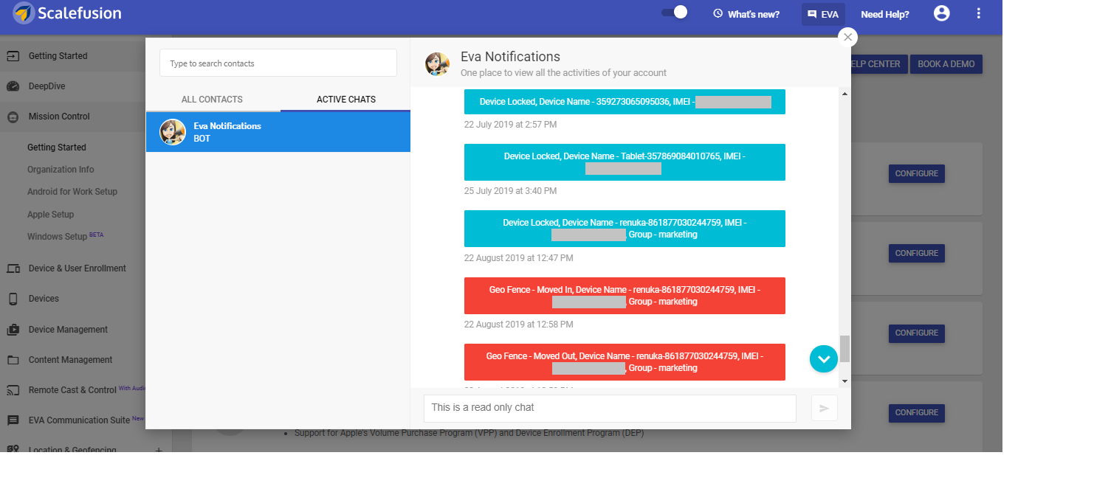Click Geo Fence Moved Out message
The image size is (1094, 489).
click(625, 362)
